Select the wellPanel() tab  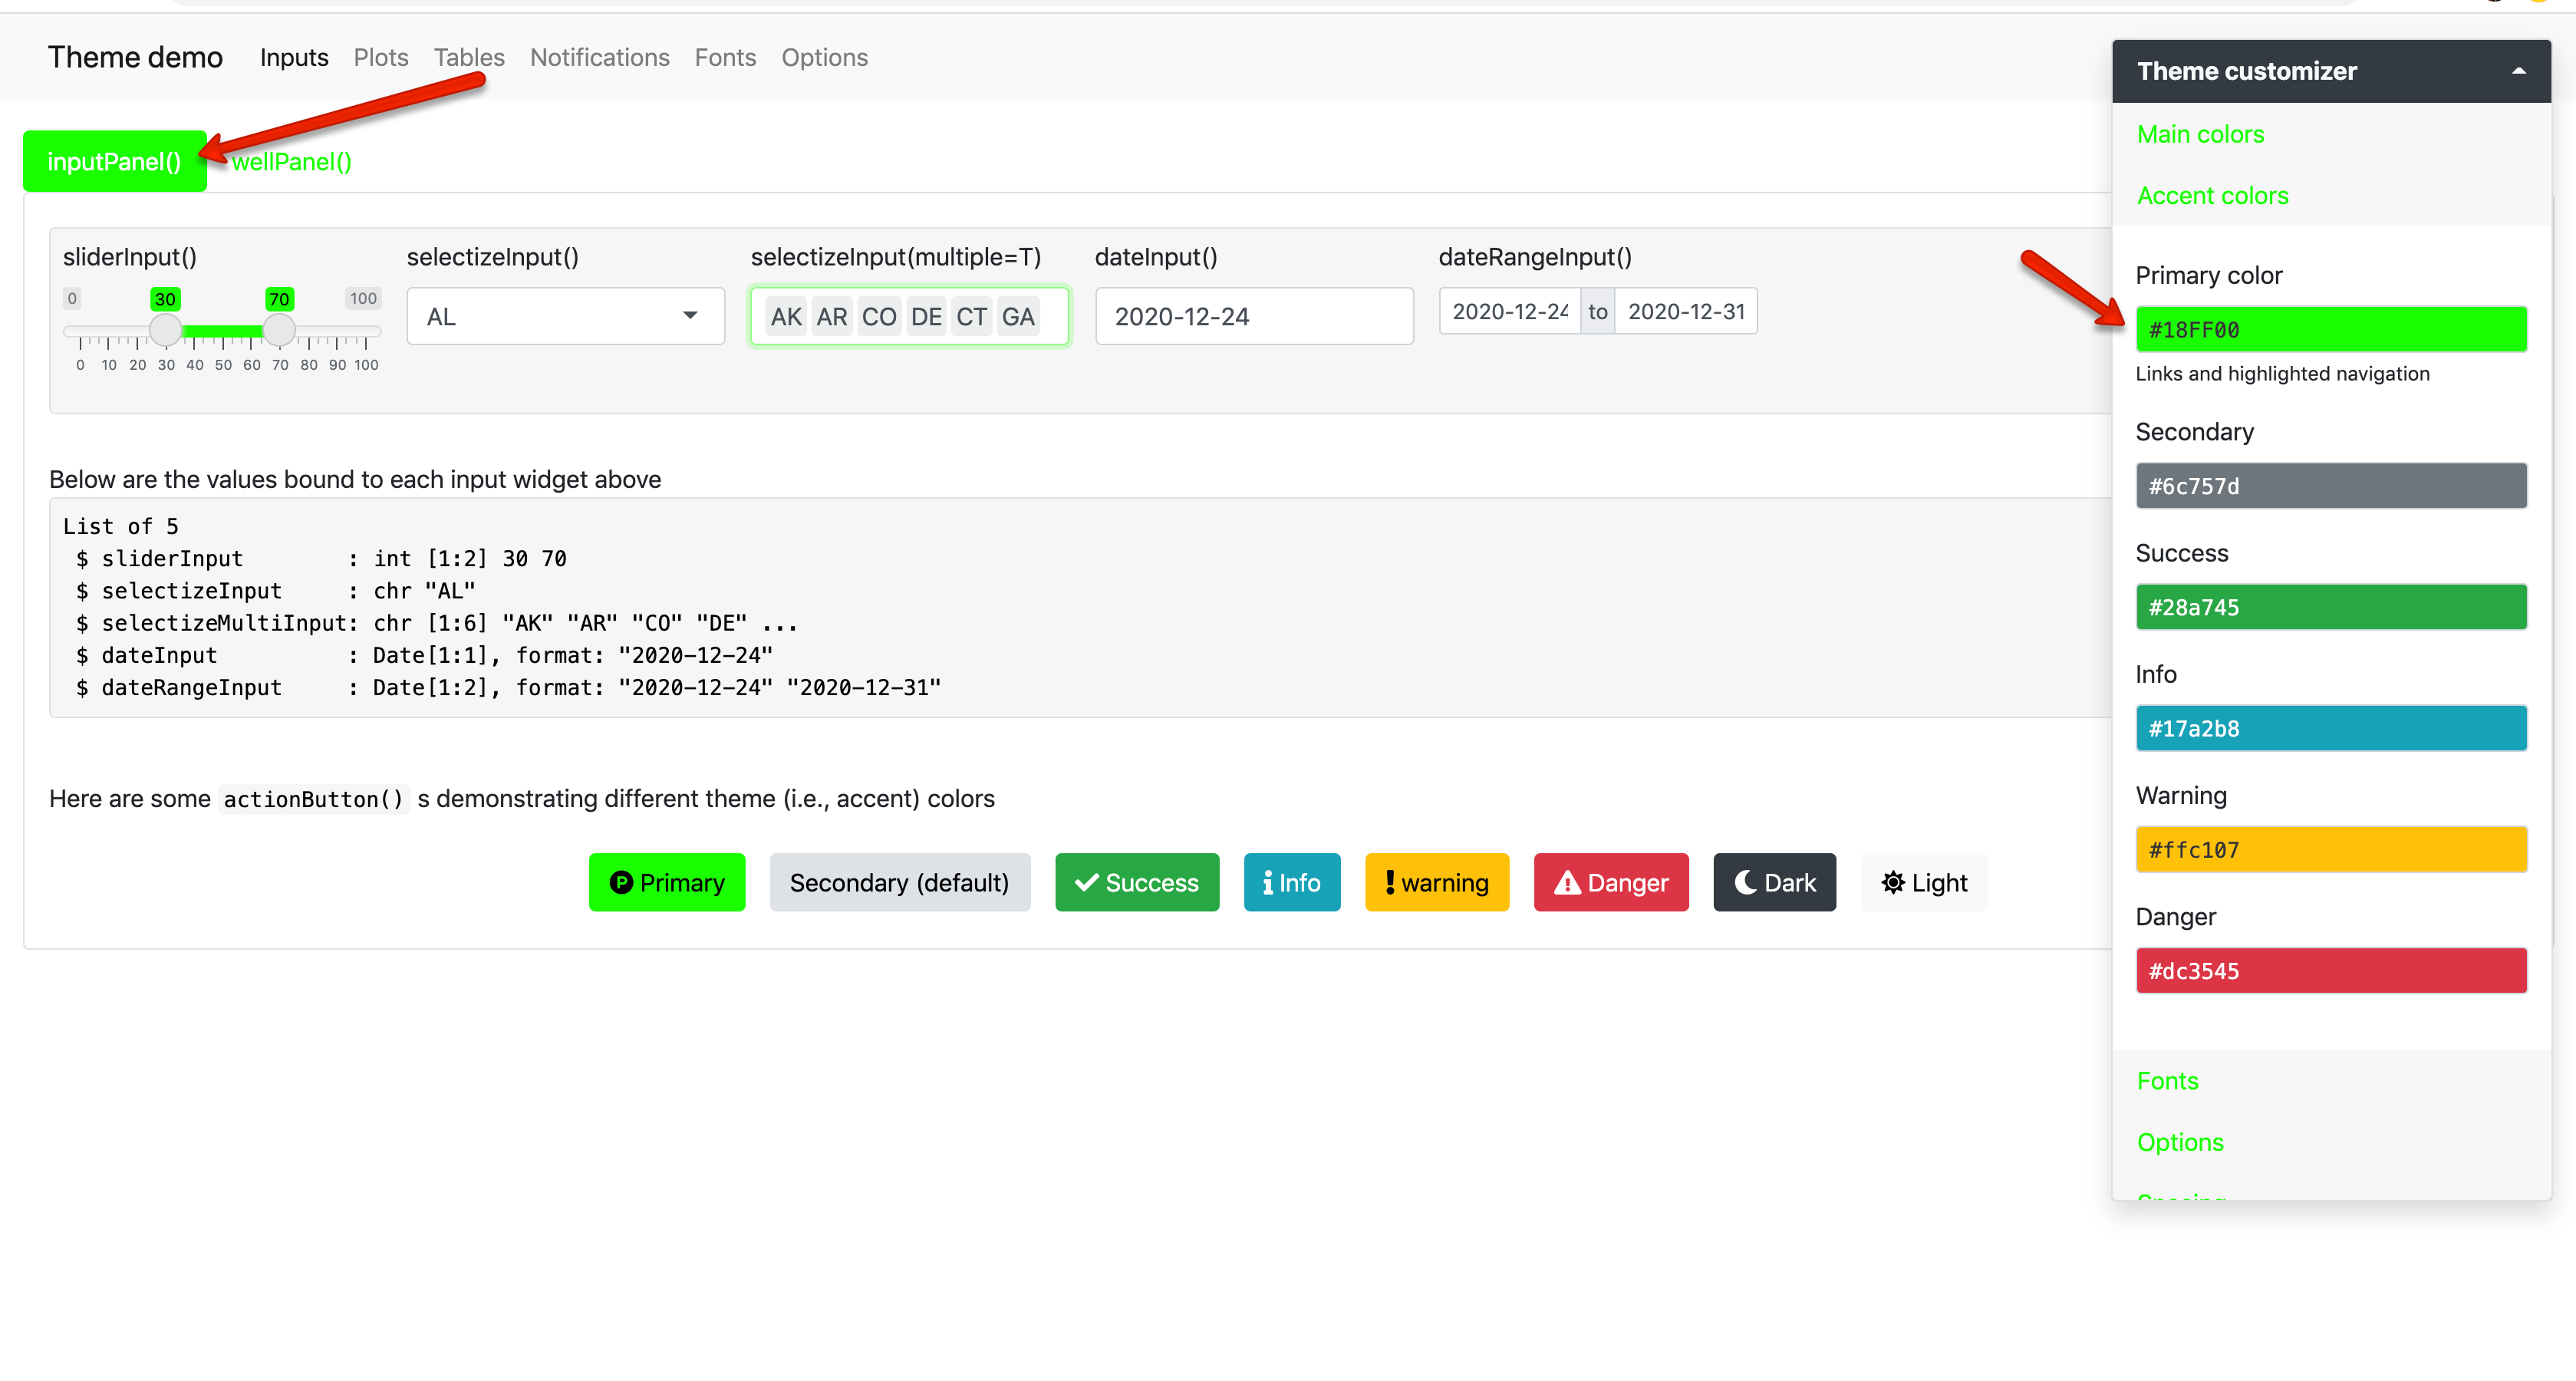(291, 162)
